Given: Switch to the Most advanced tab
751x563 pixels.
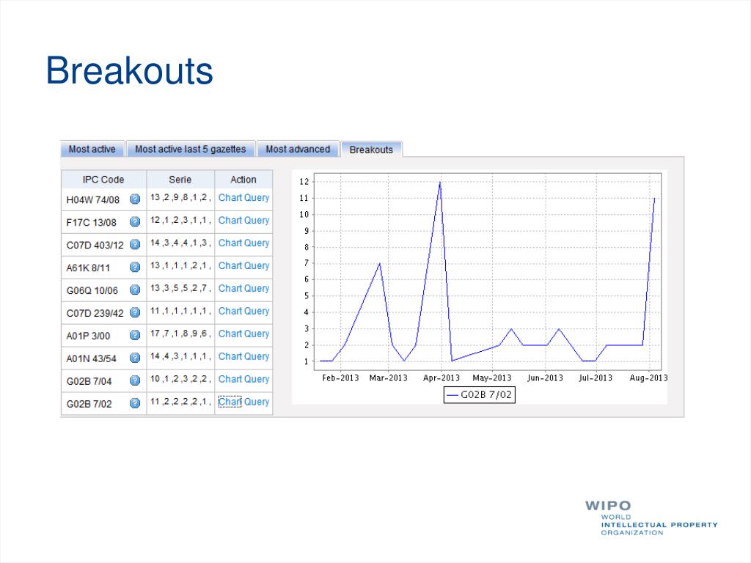Looking at the screenshot, I should 298,149.
